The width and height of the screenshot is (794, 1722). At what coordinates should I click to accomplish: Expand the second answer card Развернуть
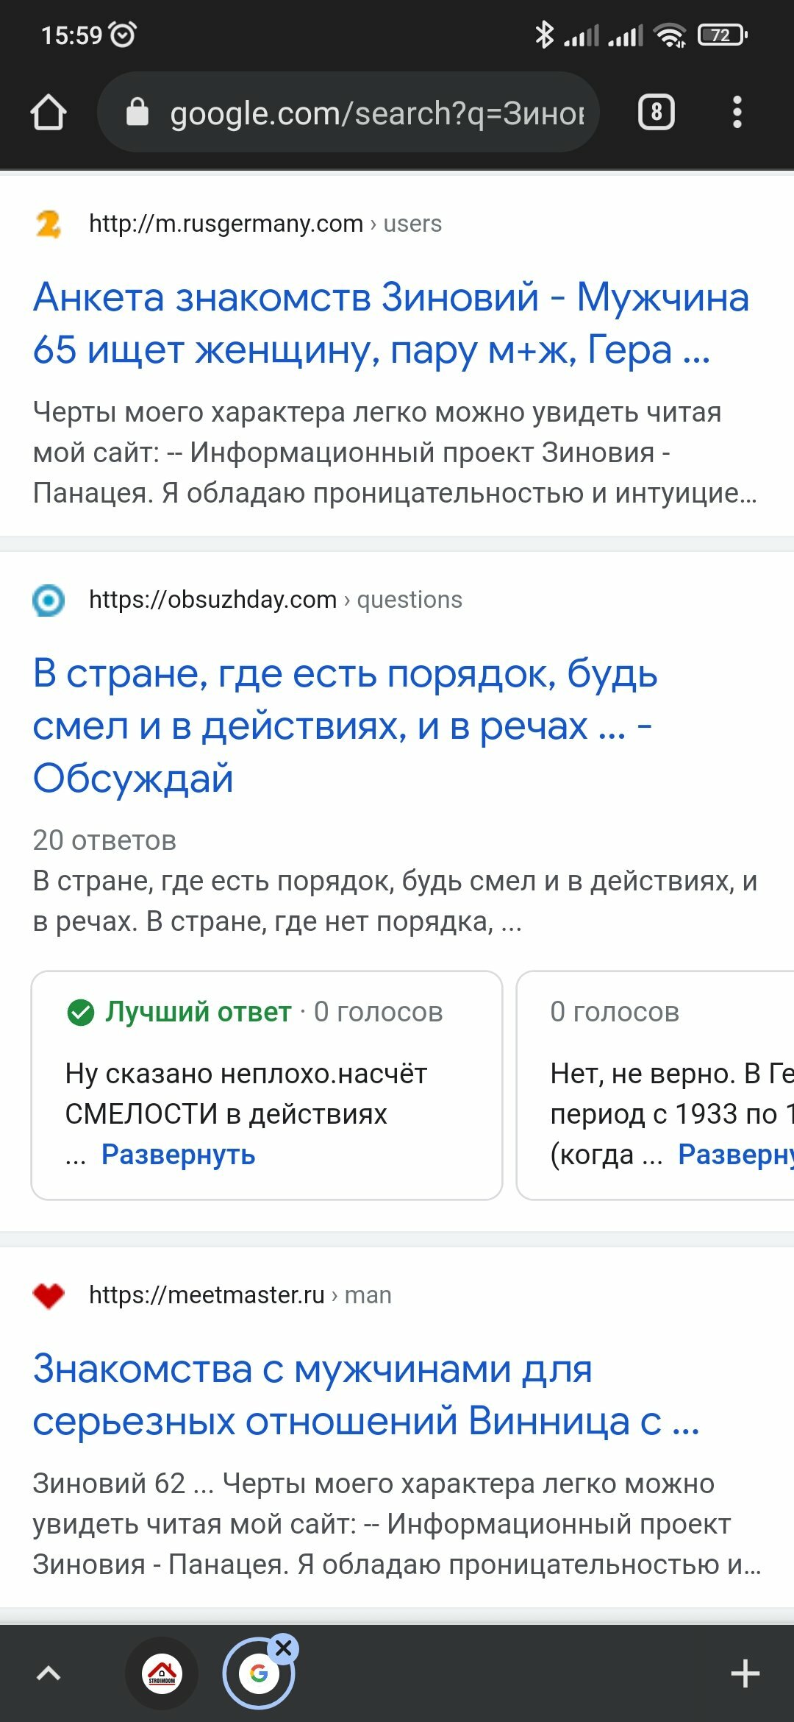pos(735,1155)
